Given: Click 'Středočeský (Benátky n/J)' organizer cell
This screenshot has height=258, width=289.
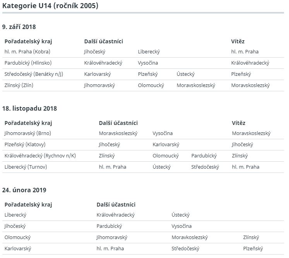Looking at the screenshot, I should click(34, 74).
